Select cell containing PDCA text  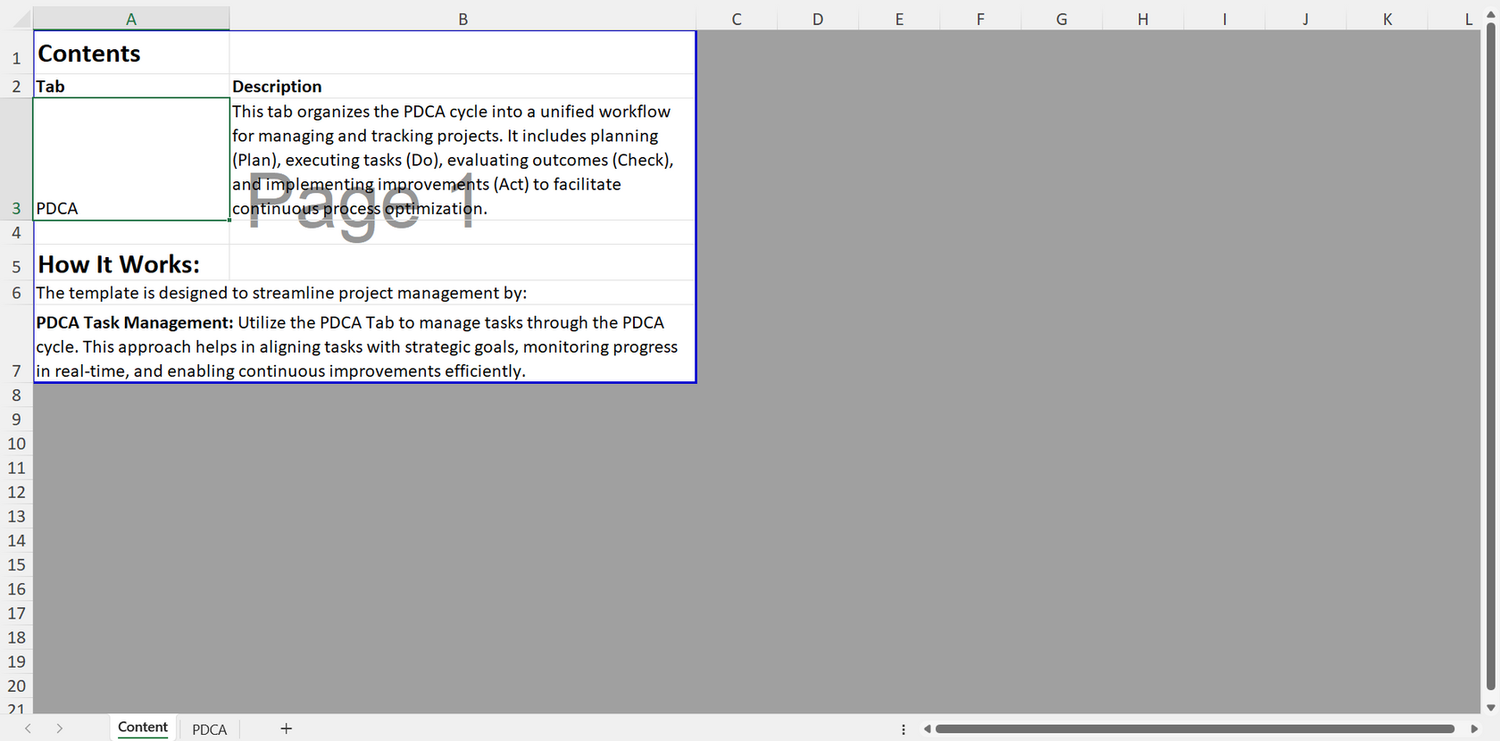click(131, 159)
